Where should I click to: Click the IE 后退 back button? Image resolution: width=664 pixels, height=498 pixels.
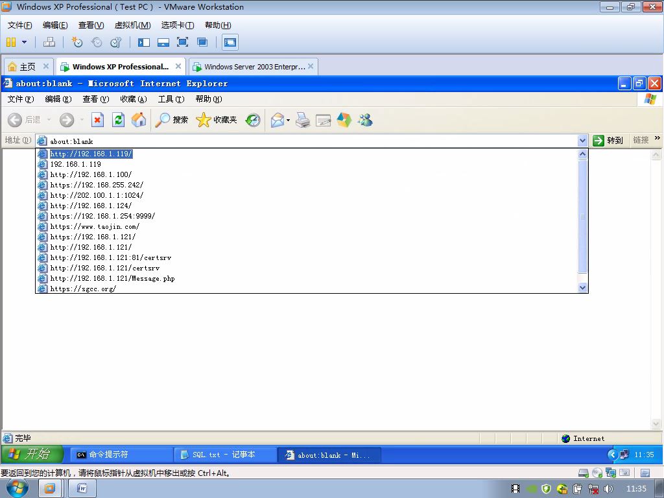[x=24, y=120]
